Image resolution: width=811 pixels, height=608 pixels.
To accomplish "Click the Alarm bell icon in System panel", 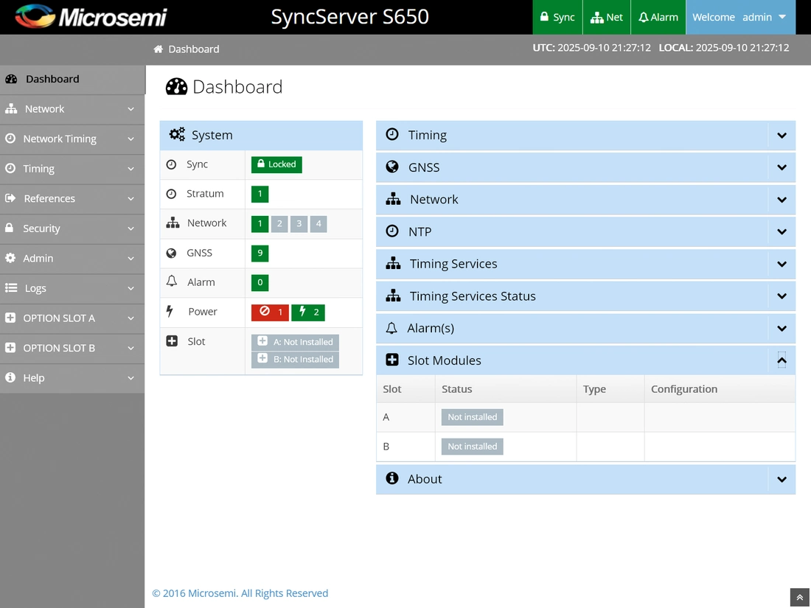I will (172, 282).
